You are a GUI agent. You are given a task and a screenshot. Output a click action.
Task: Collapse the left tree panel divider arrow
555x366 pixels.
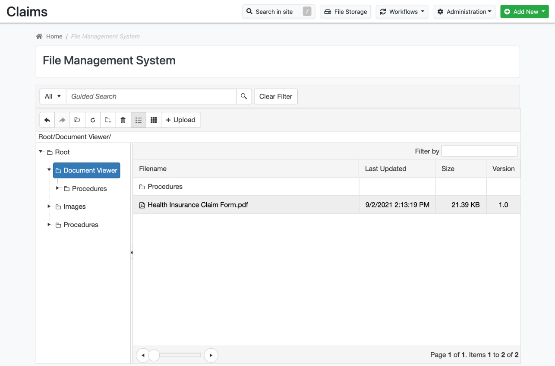(131, 252)
